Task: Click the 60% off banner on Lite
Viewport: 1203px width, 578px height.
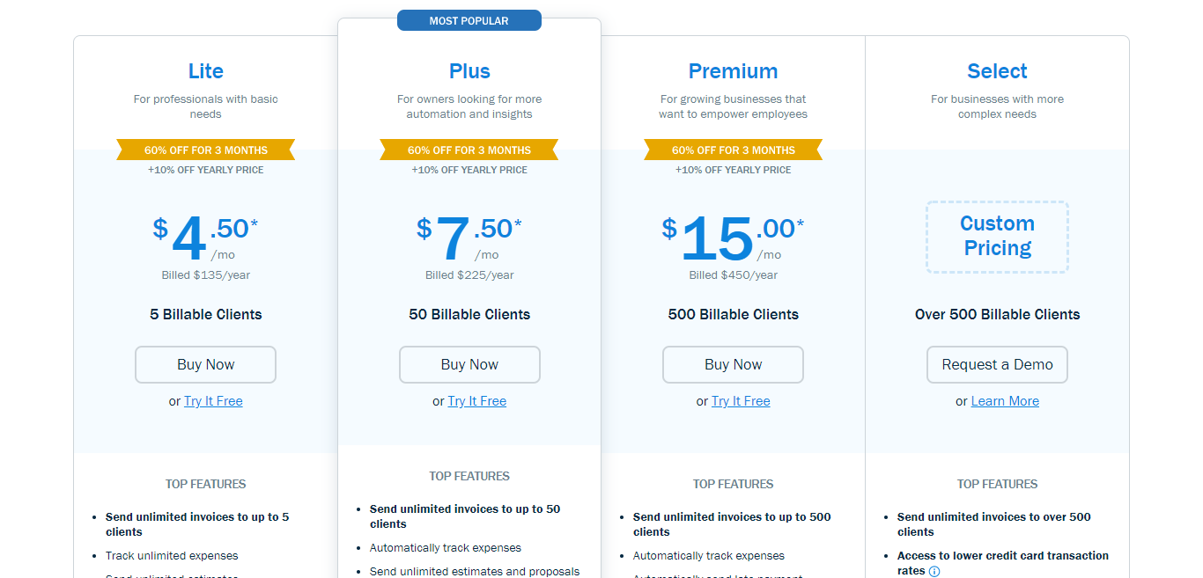Action: pyautogui.click(x=205, y=150)
